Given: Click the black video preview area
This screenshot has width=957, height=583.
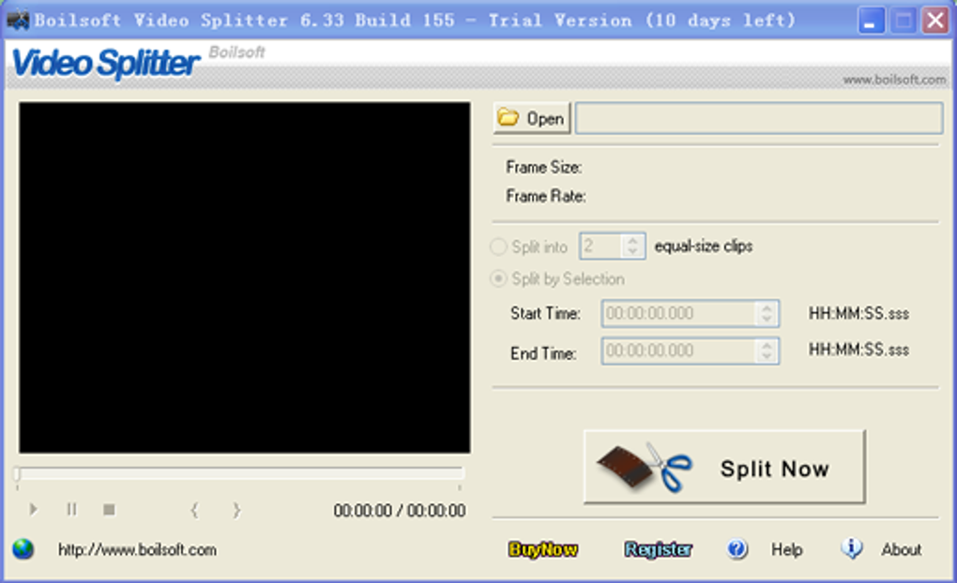Looking at the screenshot, I should pos(244,277).
